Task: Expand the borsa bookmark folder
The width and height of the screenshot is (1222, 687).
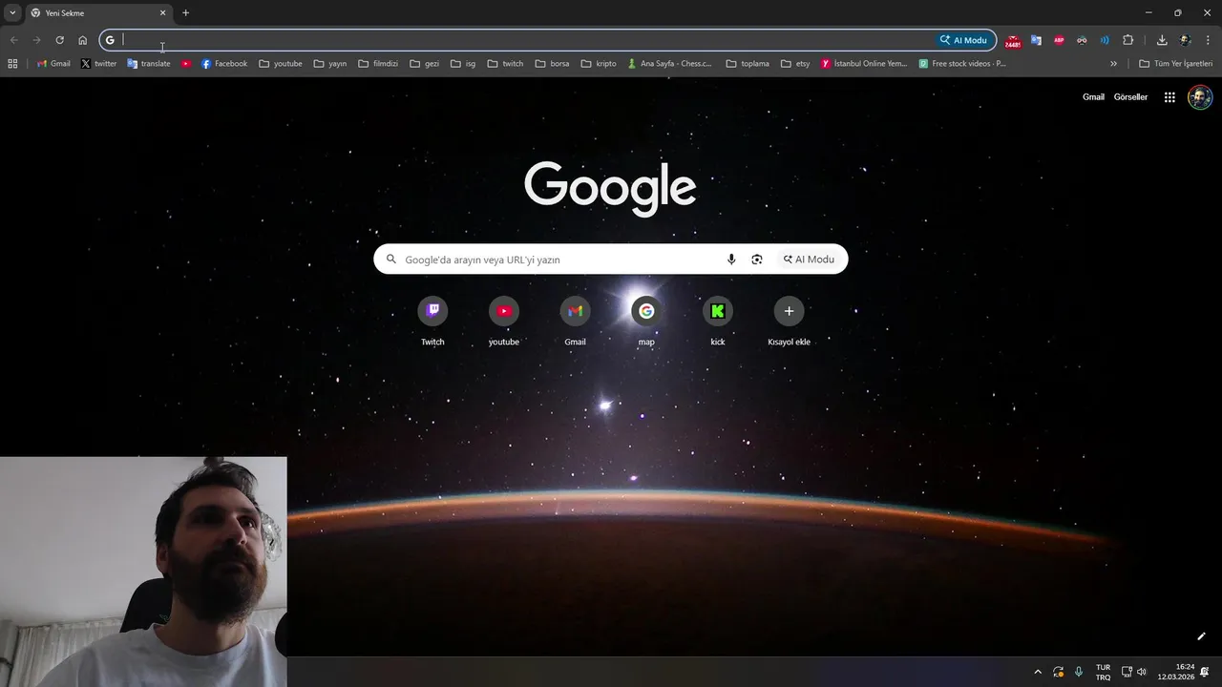Action: click(553, 64)
